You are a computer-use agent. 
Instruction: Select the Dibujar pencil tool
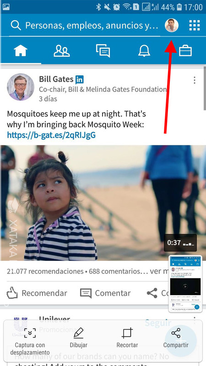coord(78,338)
